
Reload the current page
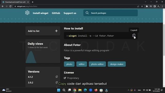point(10,6)
